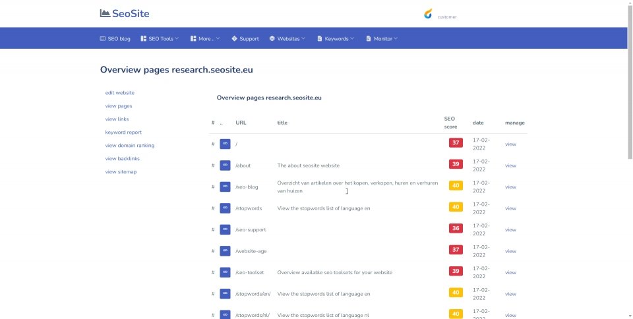Open the view domain ranking link
The height and width of the screenshot is (319, 633).
point(130,146)
